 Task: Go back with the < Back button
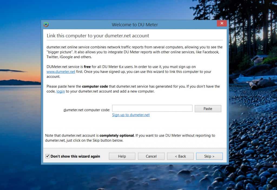[180, 156]
